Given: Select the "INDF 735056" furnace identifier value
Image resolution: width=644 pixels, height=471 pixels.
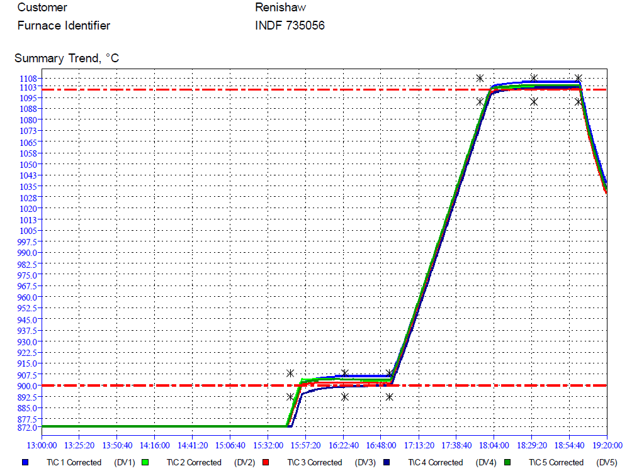Looking at the screenshot, I should tap(290, 26).
